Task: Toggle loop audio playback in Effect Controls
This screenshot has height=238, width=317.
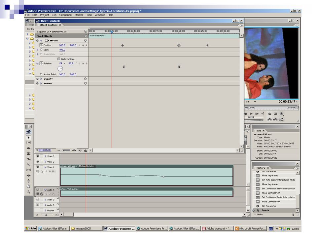Action: (x=86, y=150)
